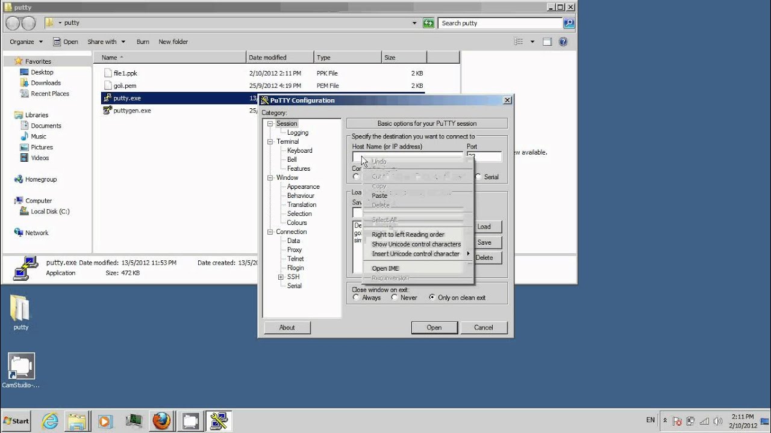Open Insert Unicode control character submenu
This screenshot has width=771, height=433.
[417, 254]
